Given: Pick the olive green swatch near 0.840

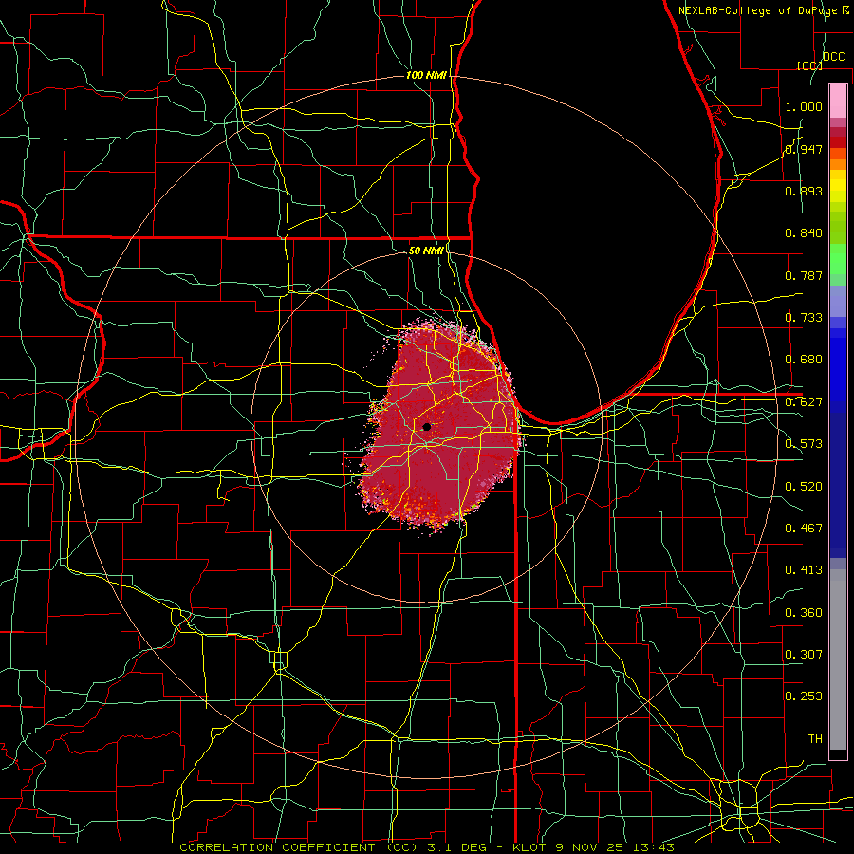Looking at the screenshot, I should (838, 228).
